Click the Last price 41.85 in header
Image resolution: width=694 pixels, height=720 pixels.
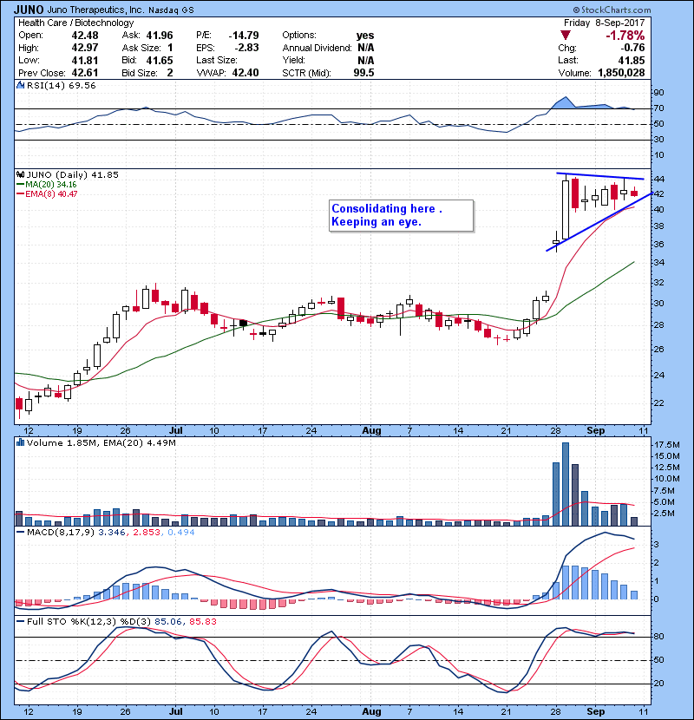pos(631,60)
